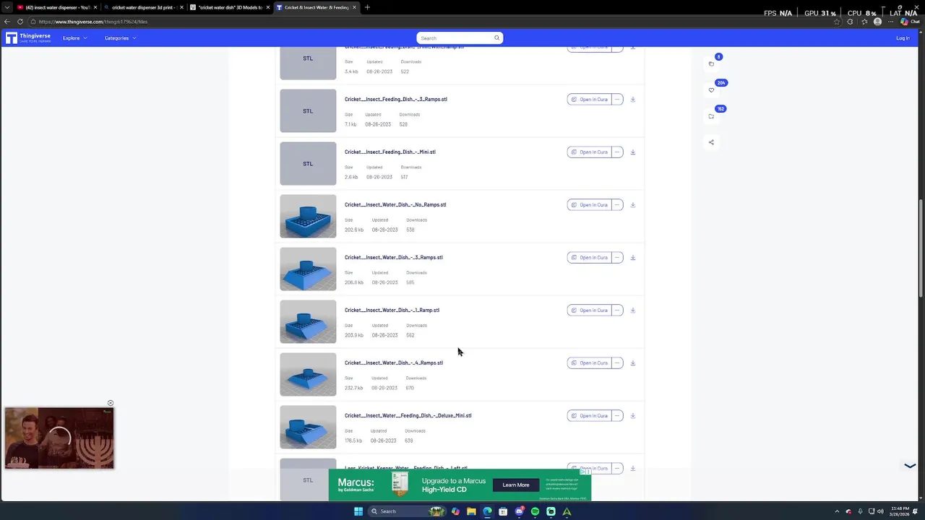Open Discord from the taskbar
Viewport: 925px width, 520px height.
519,511
